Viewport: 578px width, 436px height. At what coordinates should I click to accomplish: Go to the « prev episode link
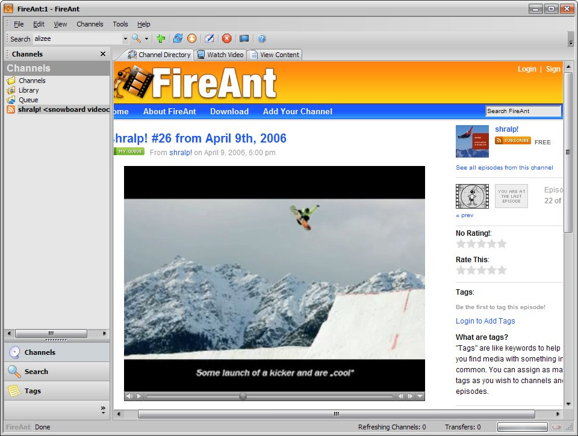click(x=464, y=215)
